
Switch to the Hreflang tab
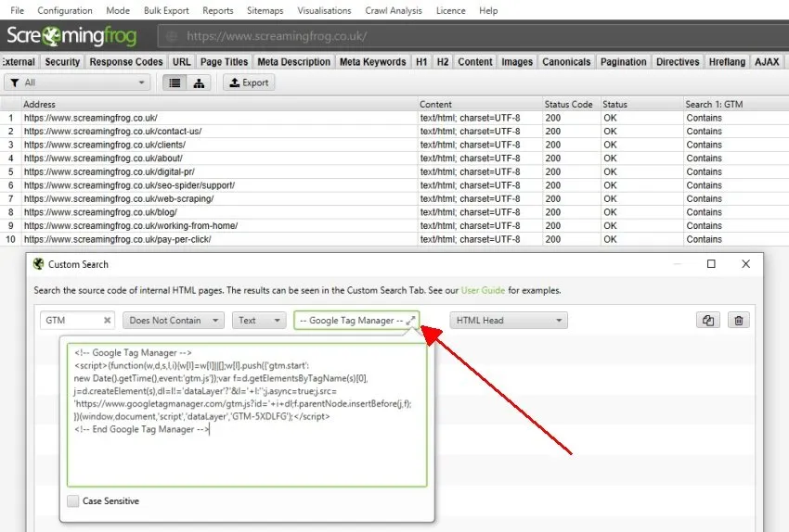pos(727,62)
